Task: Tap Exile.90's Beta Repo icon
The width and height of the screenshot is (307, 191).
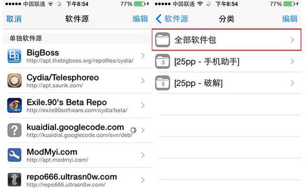Action: click(14, 106)
